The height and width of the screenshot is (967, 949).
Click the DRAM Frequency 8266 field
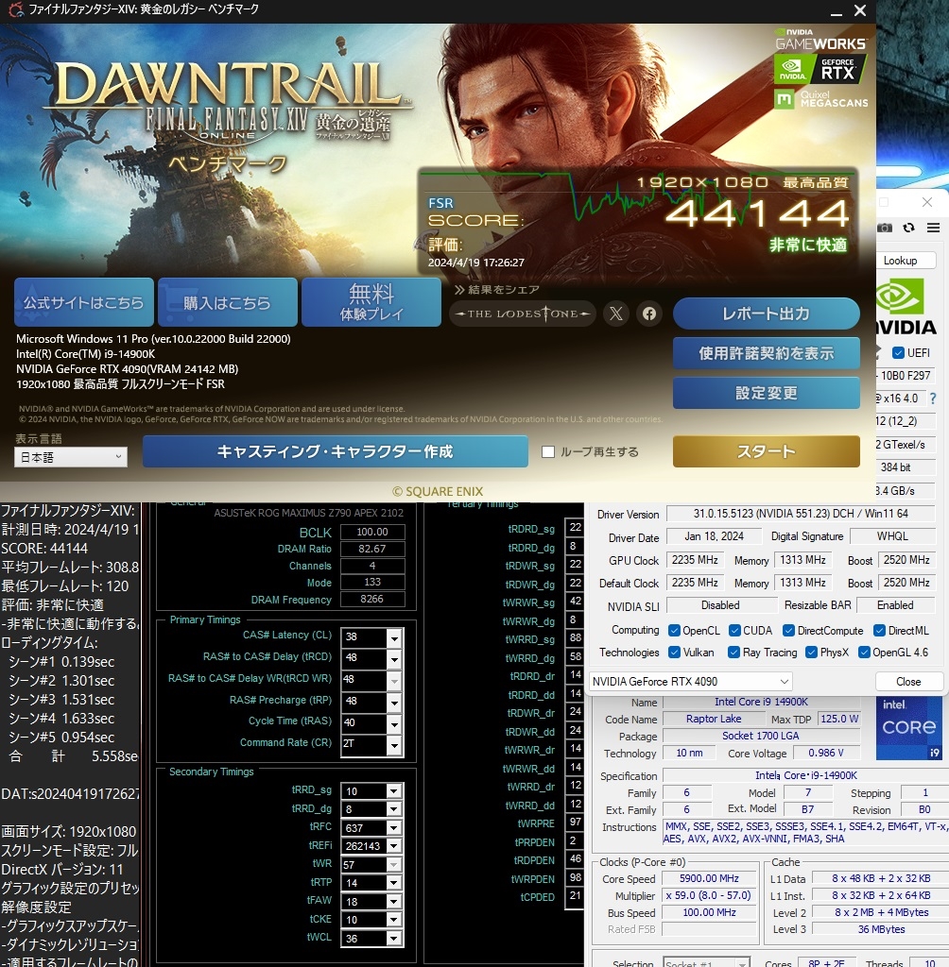(x=372, y=599)
